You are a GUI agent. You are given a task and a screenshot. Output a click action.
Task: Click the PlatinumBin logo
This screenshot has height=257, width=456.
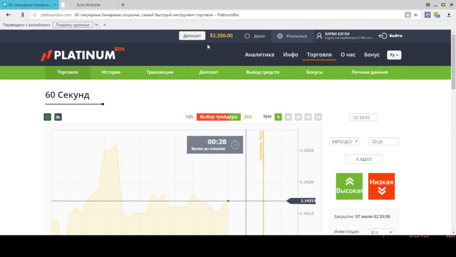pyautogui.click(x=82, y=54)
